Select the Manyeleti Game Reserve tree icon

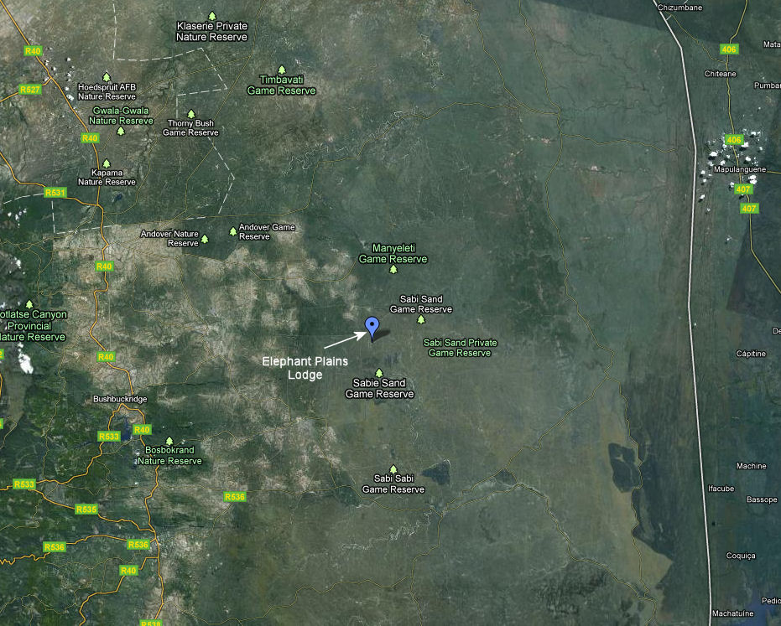(x=393, y=270)
